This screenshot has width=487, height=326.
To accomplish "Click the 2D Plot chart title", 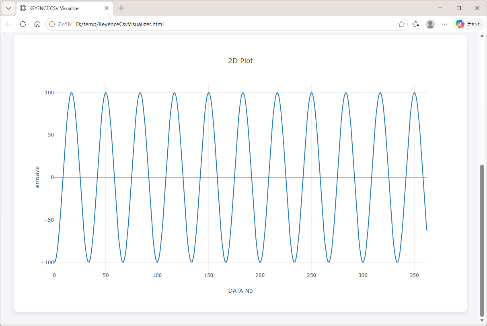I will click(240, 61).
